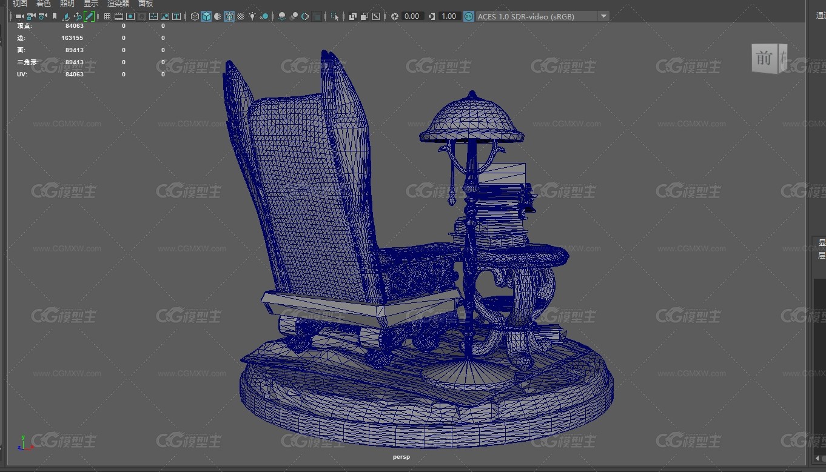This screenshot has width=826, height=472.
Task: Click the Textured display icon
Action: (241, 16)
